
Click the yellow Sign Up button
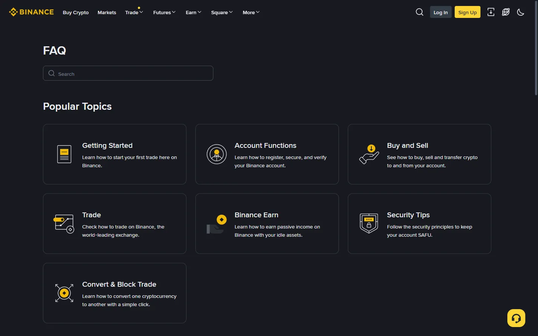(x=467, y=12)
